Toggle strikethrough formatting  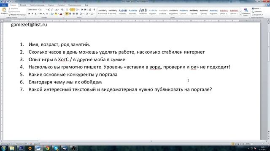click(x=40, y=14)
